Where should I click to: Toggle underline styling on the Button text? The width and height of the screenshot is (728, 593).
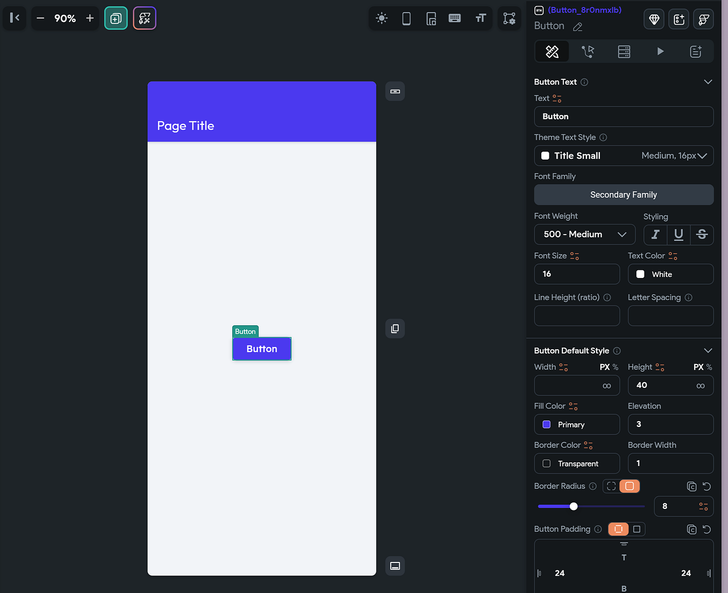click(679, 235)
